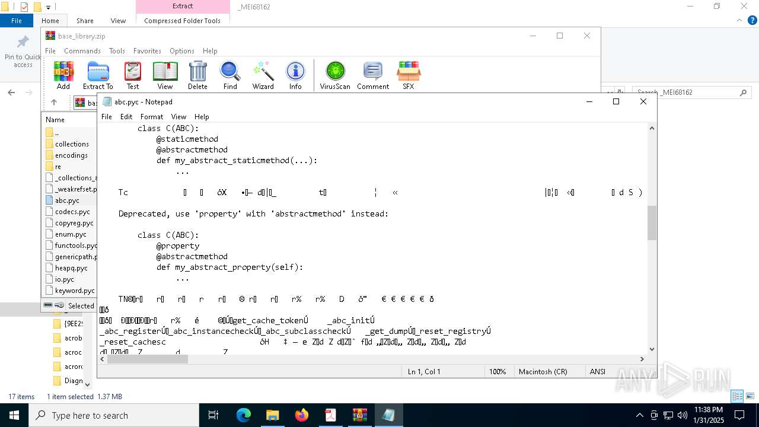The height and width of the screenshot is (427, 759).
Task: Show hidden system tray icons
Action: (639, 415)
